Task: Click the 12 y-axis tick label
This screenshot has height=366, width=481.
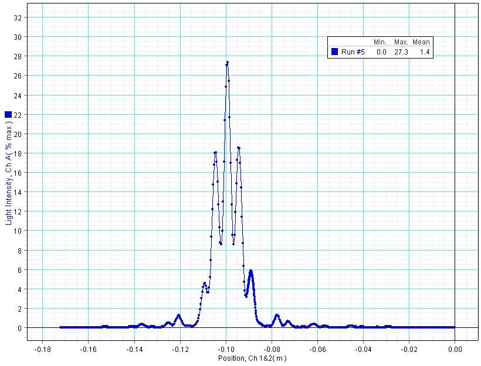Action: (x=18, y=211)
